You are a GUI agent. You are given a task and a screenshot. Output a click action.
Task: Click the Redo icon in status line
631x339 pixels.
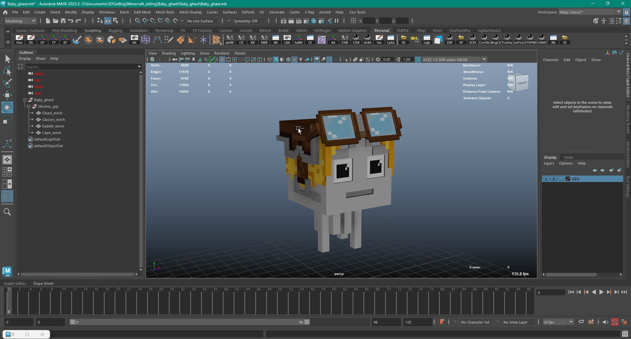(78, 21)
